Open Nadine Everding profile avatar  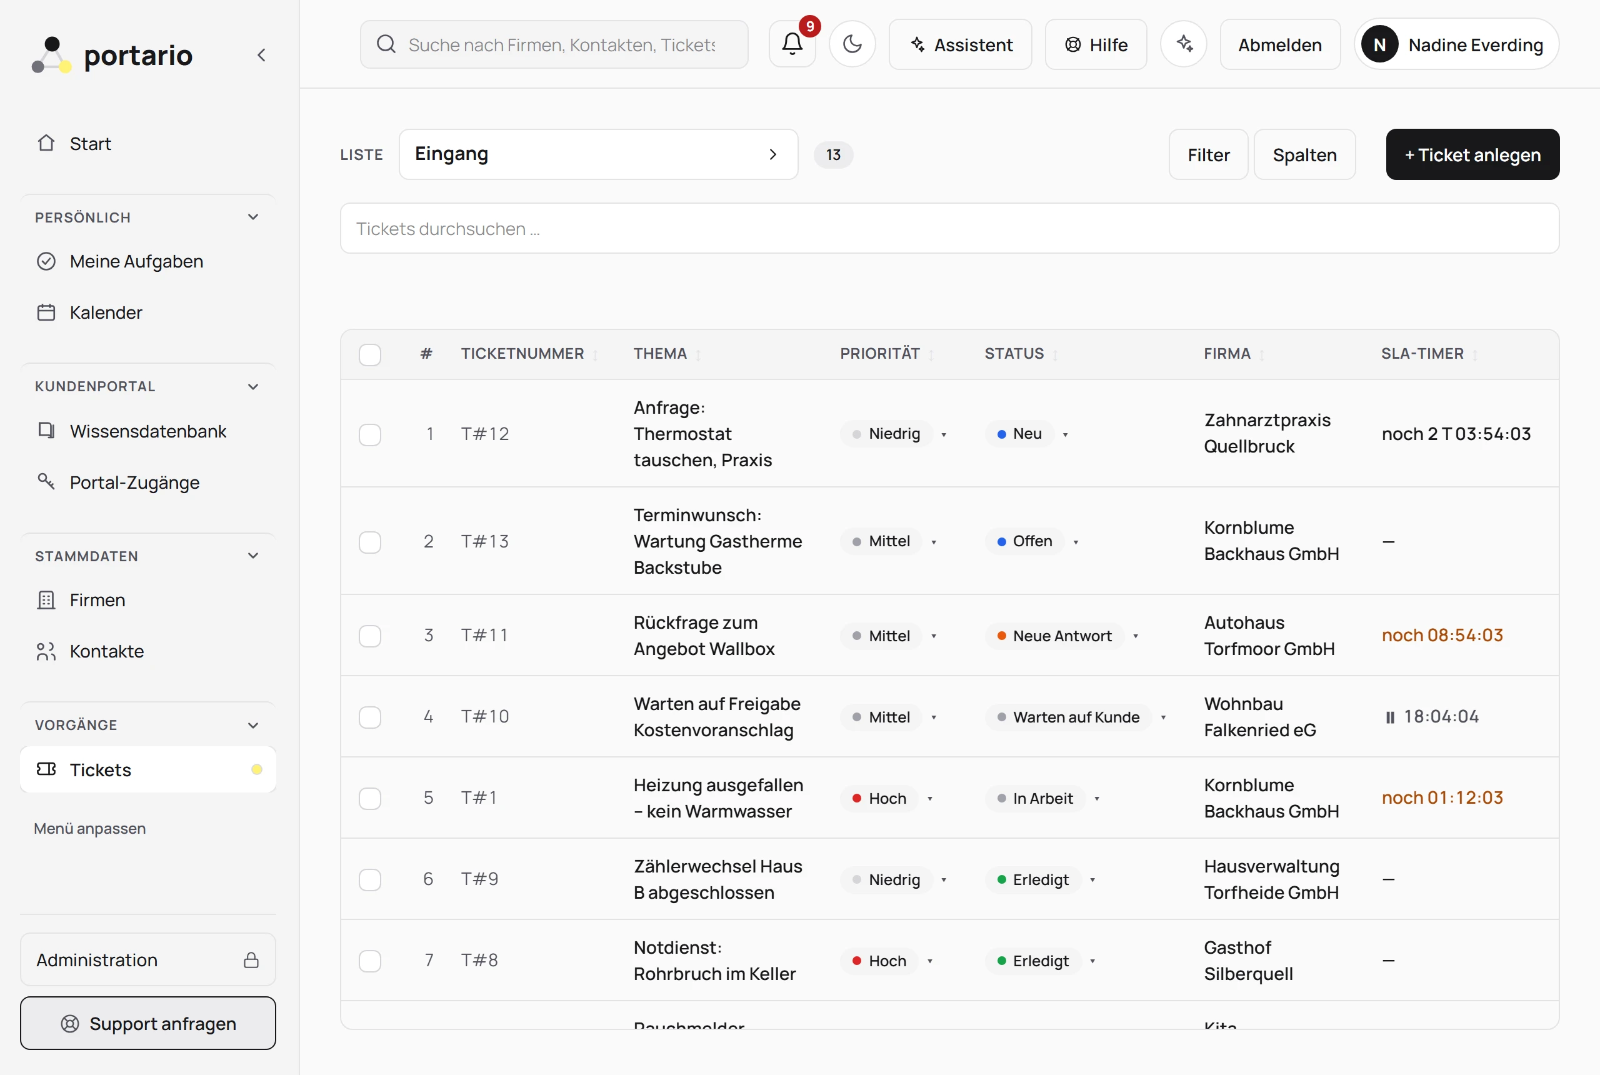[x=1379, y=44]
